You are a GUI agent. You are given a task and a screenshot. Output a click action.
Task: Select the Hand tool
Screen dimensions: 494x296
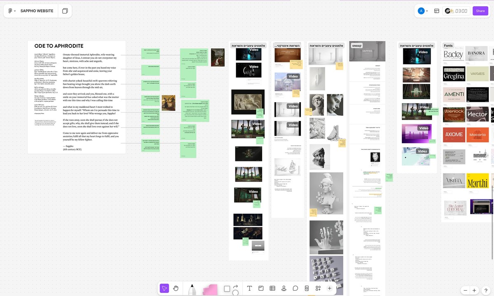176,289
